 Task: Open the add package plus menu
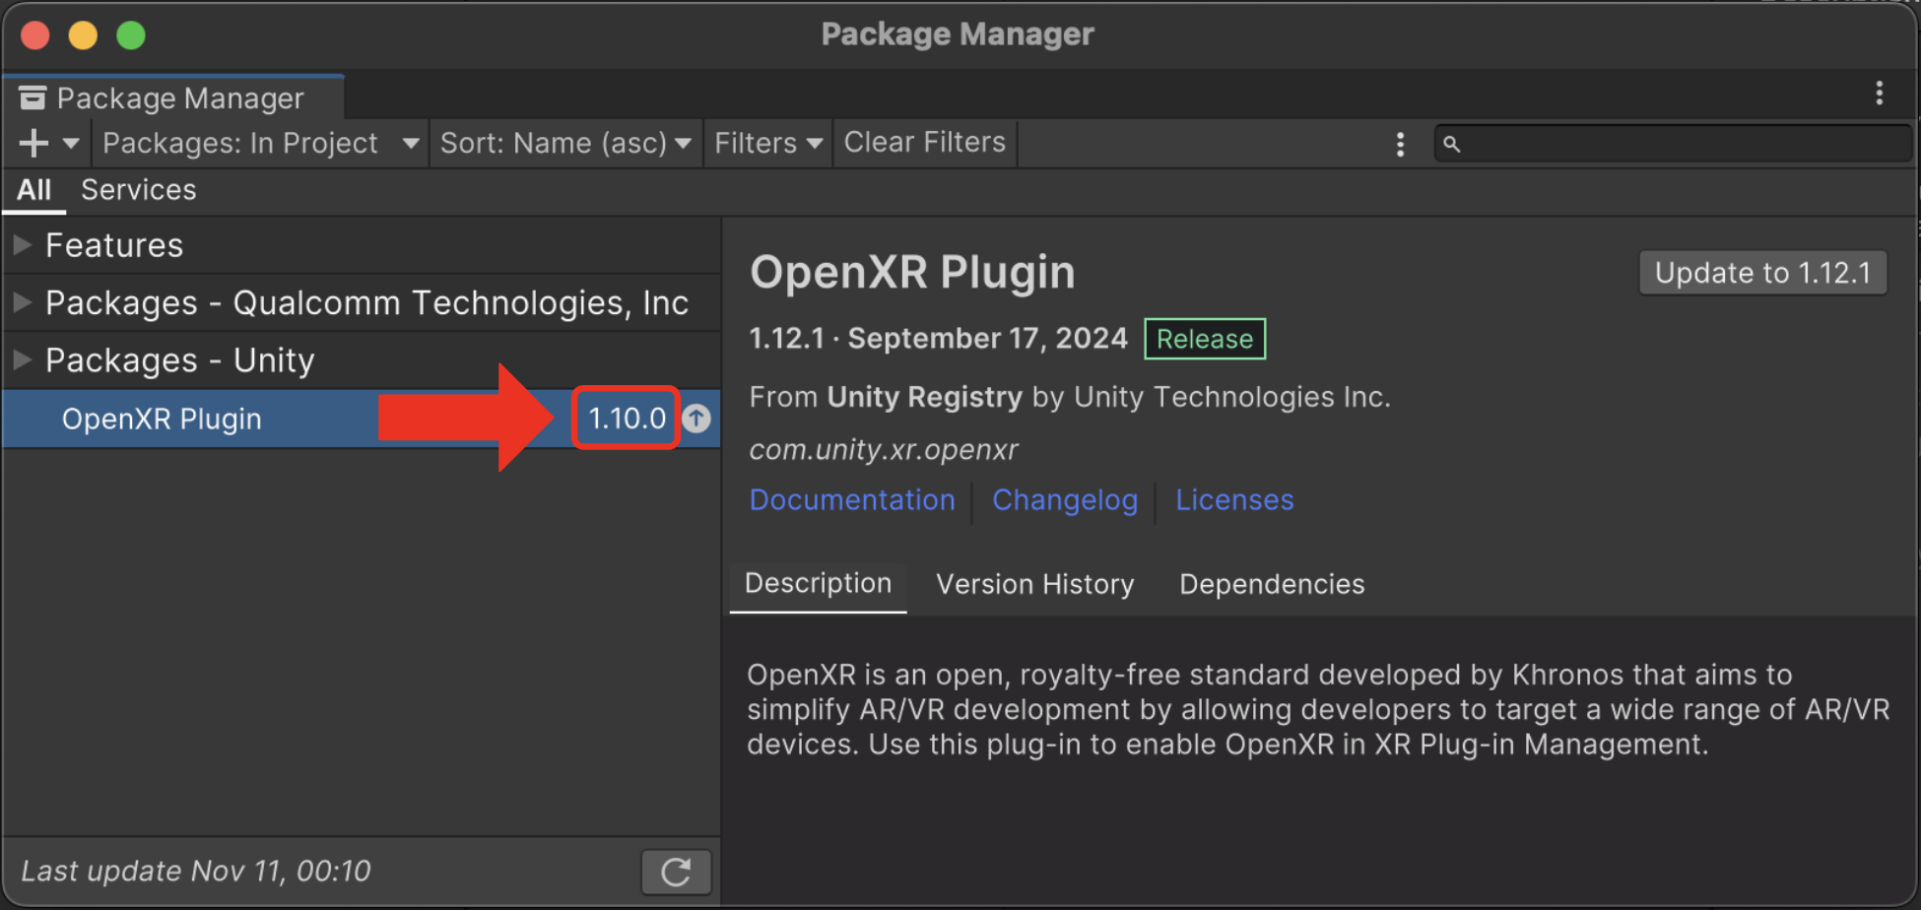33,144
